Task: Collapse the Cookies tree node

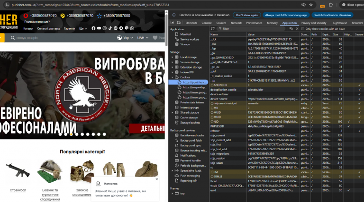Action: coord(172,77)
